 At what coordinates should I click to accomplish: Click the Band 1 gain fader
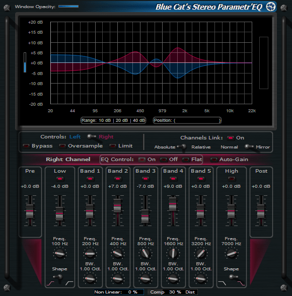coord(90,210)
